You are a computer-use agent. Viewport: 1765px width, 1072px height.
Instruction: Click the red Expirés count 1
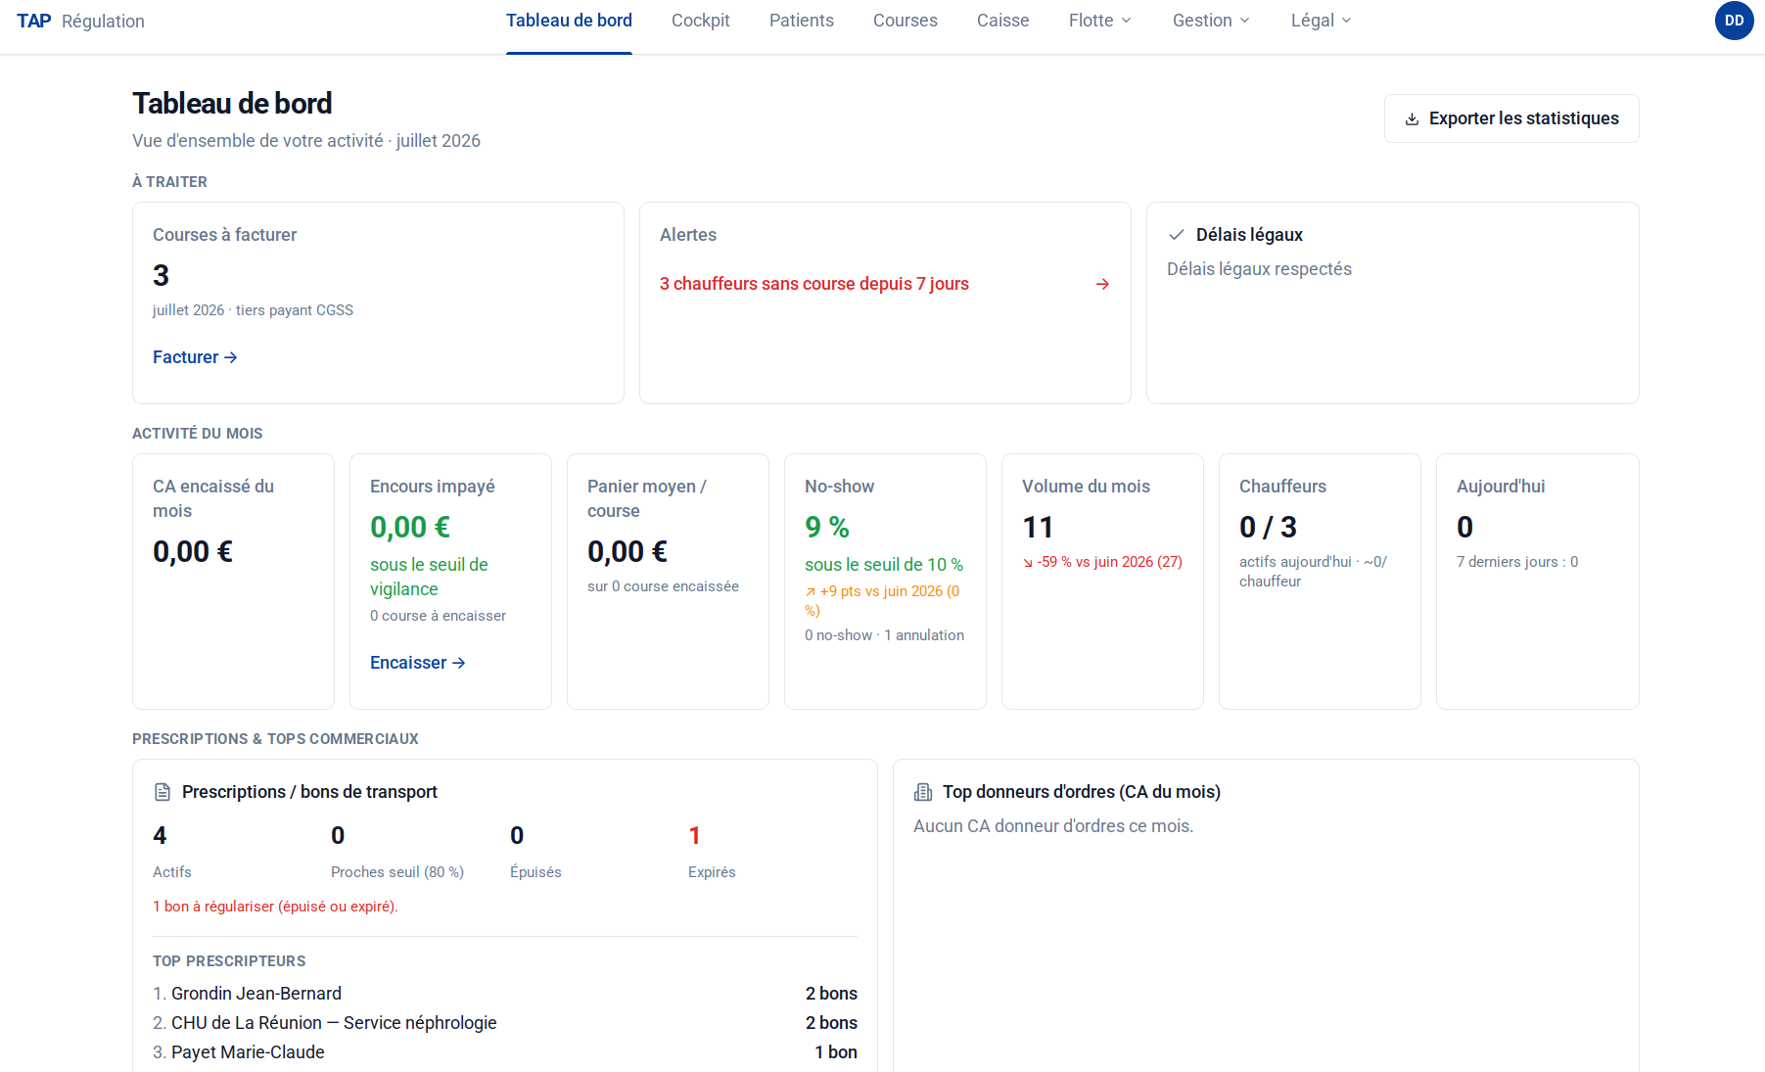point(694,836)
